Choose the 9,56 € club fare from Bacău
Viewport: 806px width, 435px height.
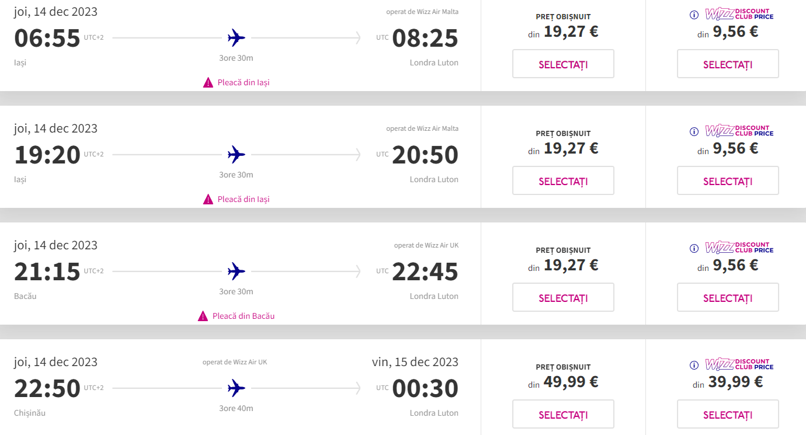[x=728, y=297]
